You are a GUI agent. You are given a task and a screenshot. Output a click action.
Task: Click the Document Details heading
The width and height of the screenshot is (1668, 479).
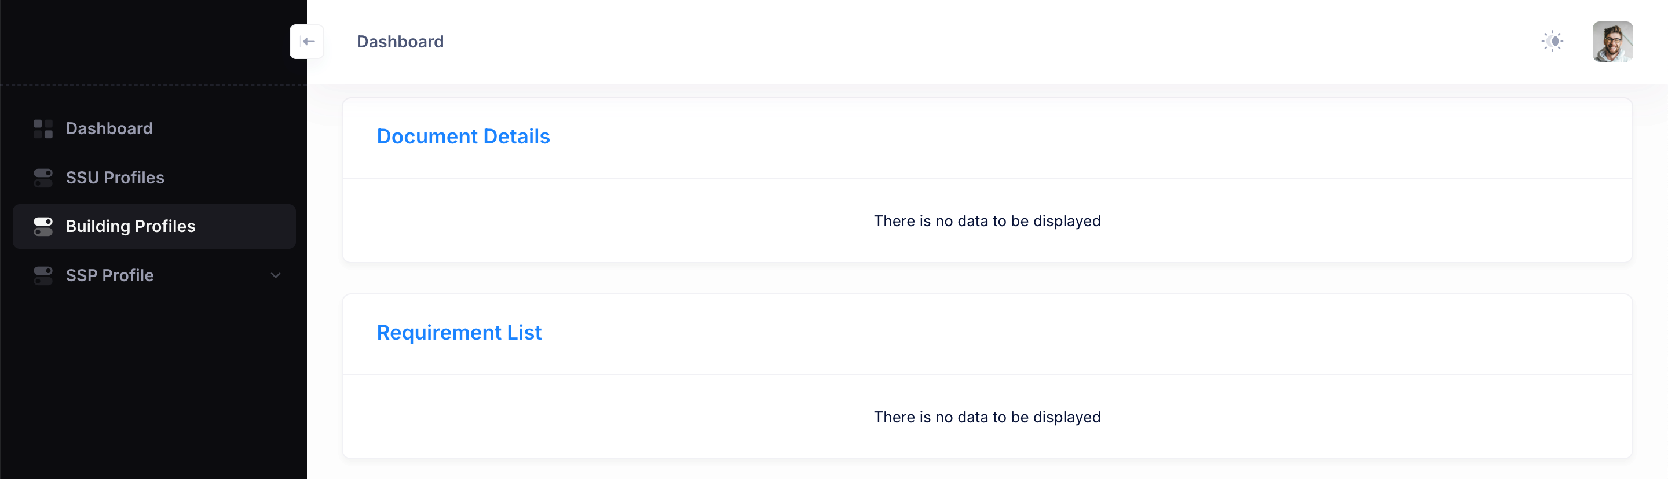click(x=463, y=137)
